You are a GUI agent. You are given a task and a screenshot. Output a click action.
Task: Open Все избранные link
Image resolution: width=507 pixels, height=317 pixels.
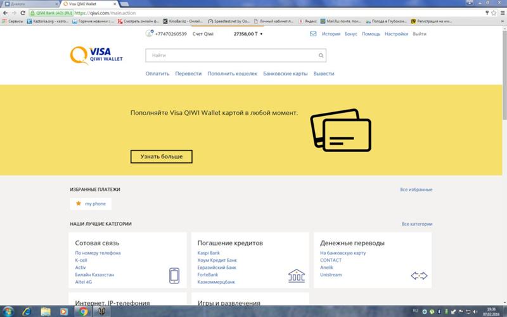coord(416,190)
